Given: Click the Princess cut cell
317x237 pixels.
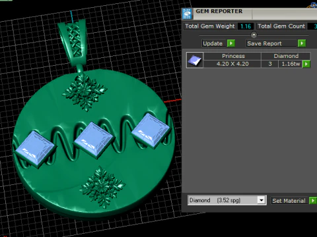Looking at the screenshot, I should pos(232,56).
